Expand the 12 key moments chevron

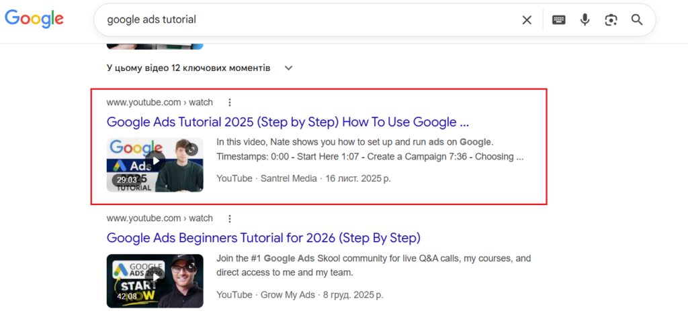(x=288, y=68)
